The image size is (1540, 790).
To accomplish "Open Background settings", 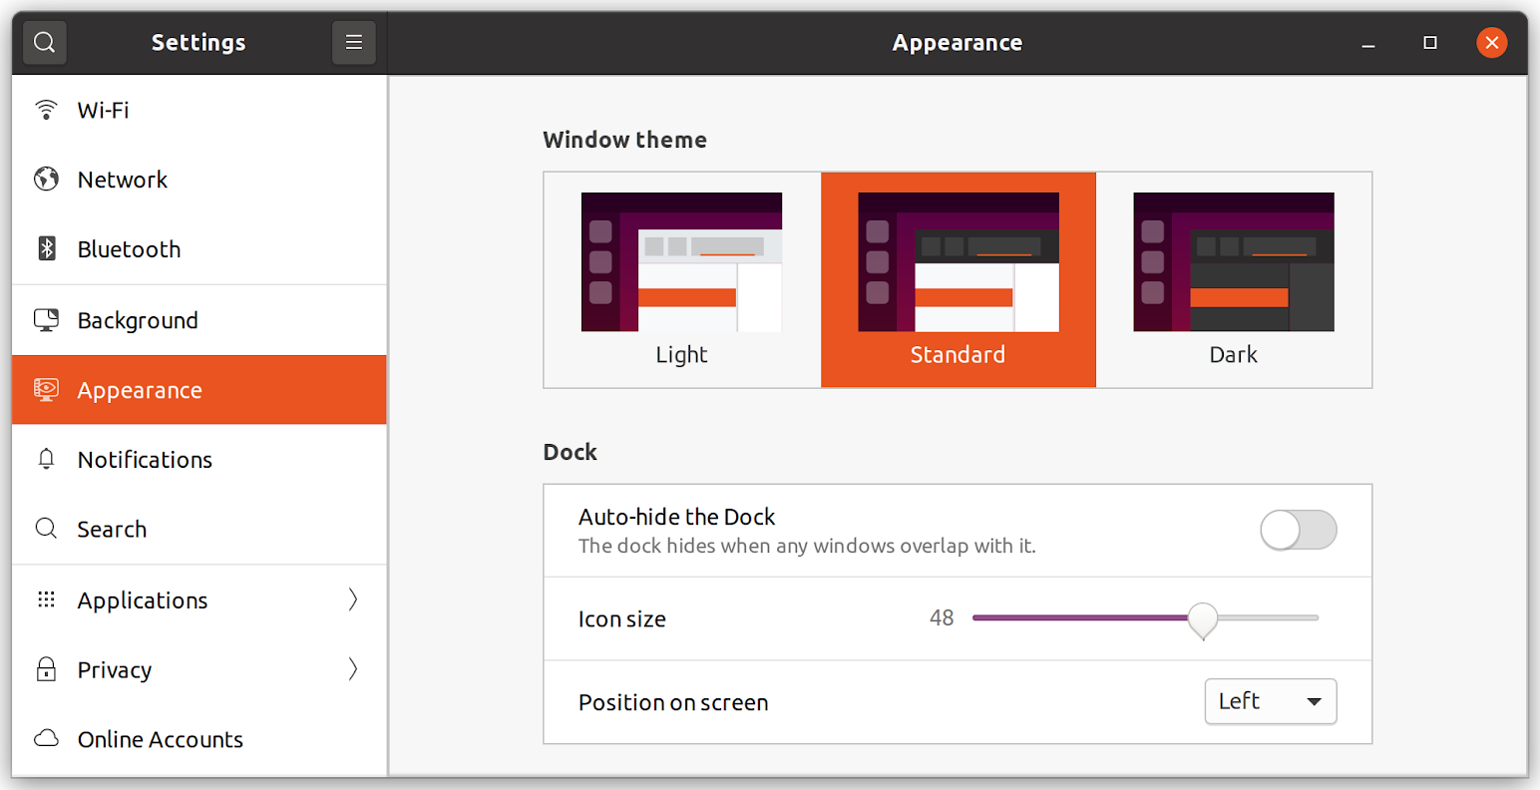I will 199,320.
